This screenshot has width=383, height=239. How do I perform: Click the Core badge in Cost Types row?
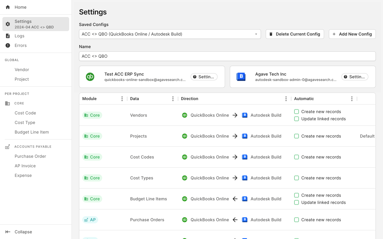pos(92,178)
